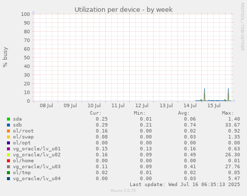The width and height of the screenshot is (247, 196).
Task: Click lv_u01 min value 0.13
Action: coord(146,149)
